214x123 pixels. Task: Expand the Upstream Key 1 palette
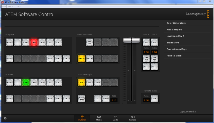point(175,36)
